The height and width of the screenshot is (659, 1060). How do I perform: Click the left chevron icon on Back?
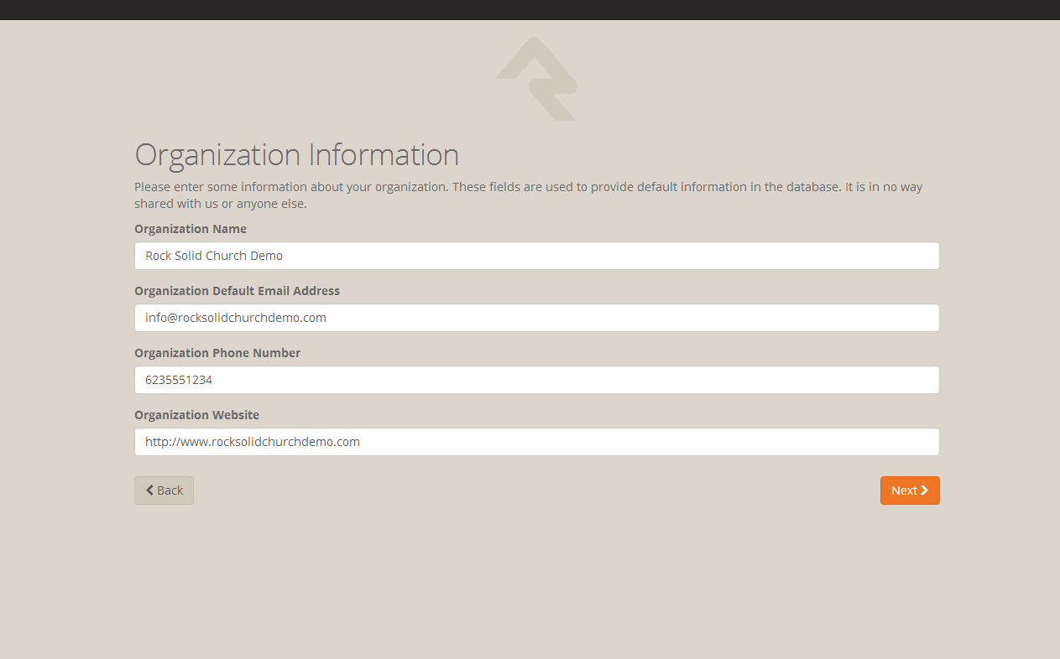[150, 490]
